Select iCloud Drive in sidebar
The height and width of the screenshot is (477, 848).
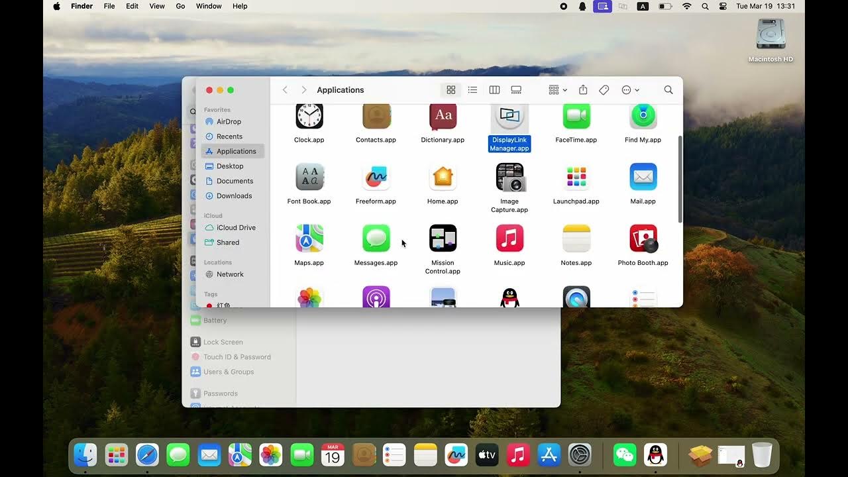pos(233,228)
